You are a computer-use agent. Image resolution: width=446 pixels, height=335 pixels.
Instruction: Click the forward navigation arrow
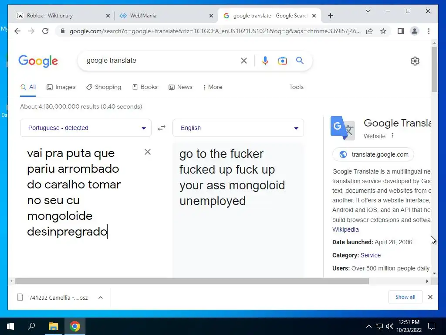pyautogui.click(x=31, y=31)
